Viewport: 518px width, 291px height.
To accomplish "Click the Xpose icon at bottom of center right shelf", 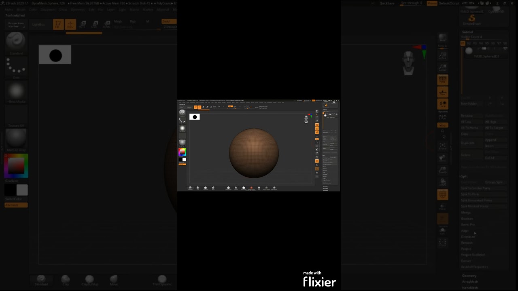I will [317, 176].
